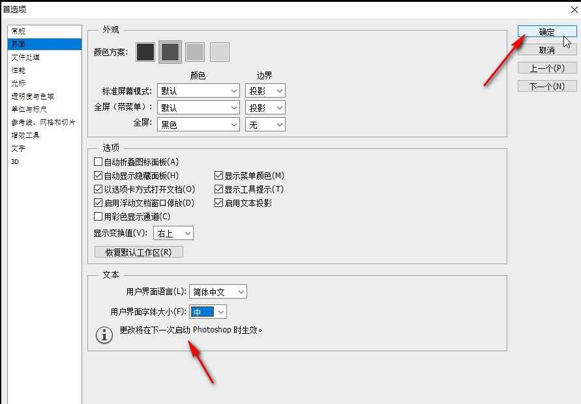Screen dimensions: 581x404
Task: Select the 3D category in the sidebar
Action: (15, 161)
